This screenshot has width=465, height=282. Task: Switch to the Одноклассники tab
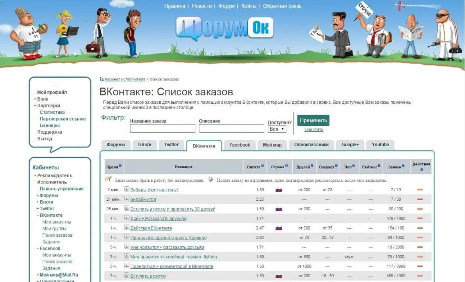(x=311, y=145)
